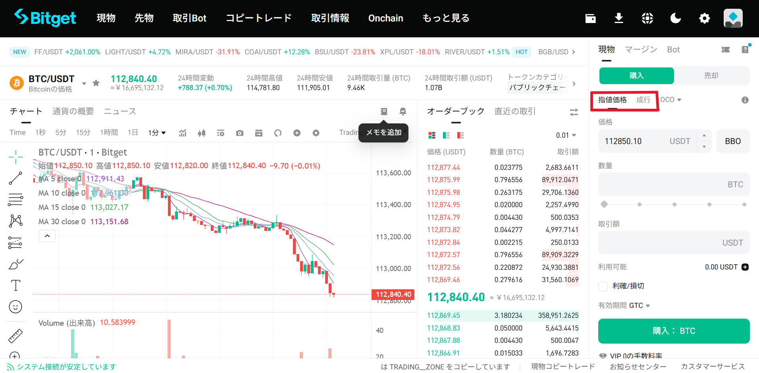The image size is (759, 373).
Task: Open the 0.01 price precision dropdown
Action: click(566, 135)
